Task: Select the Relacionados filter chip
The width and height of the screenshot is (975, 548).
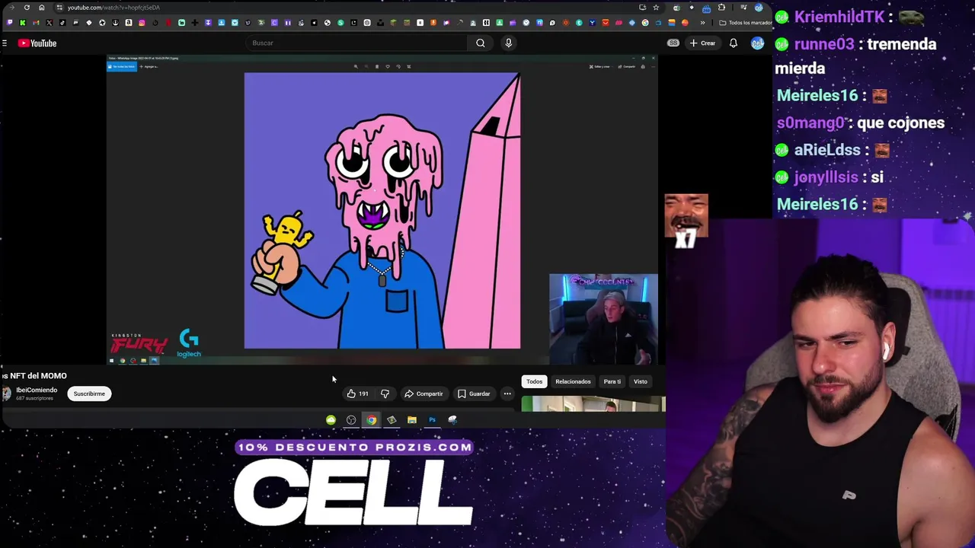Action: click(573, 382)
